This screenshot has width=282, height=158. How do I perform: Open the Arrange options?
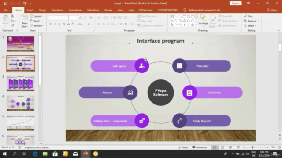(x=204, y=21)
